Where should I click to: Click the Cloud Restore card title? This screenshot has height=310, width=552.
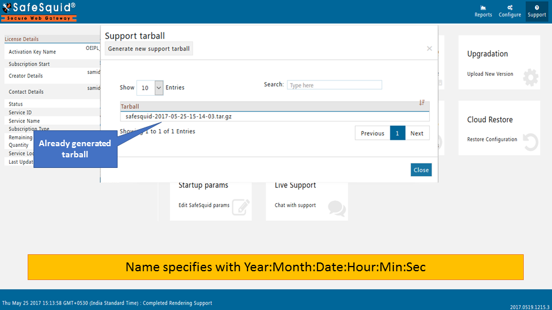tap(490, 120)
